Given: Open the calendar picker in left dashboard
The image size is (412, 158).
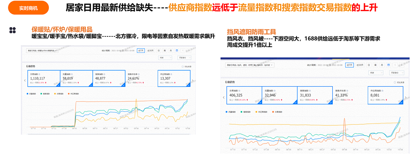Looking at the screenshot, I should (x=176, y=50).
